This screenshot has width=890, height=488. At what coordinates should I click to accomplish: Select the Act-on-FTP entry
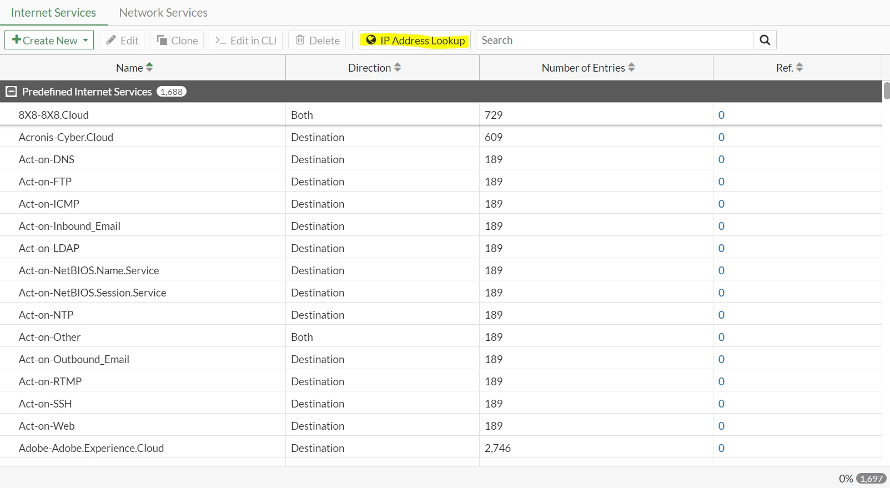click(45, 182)
